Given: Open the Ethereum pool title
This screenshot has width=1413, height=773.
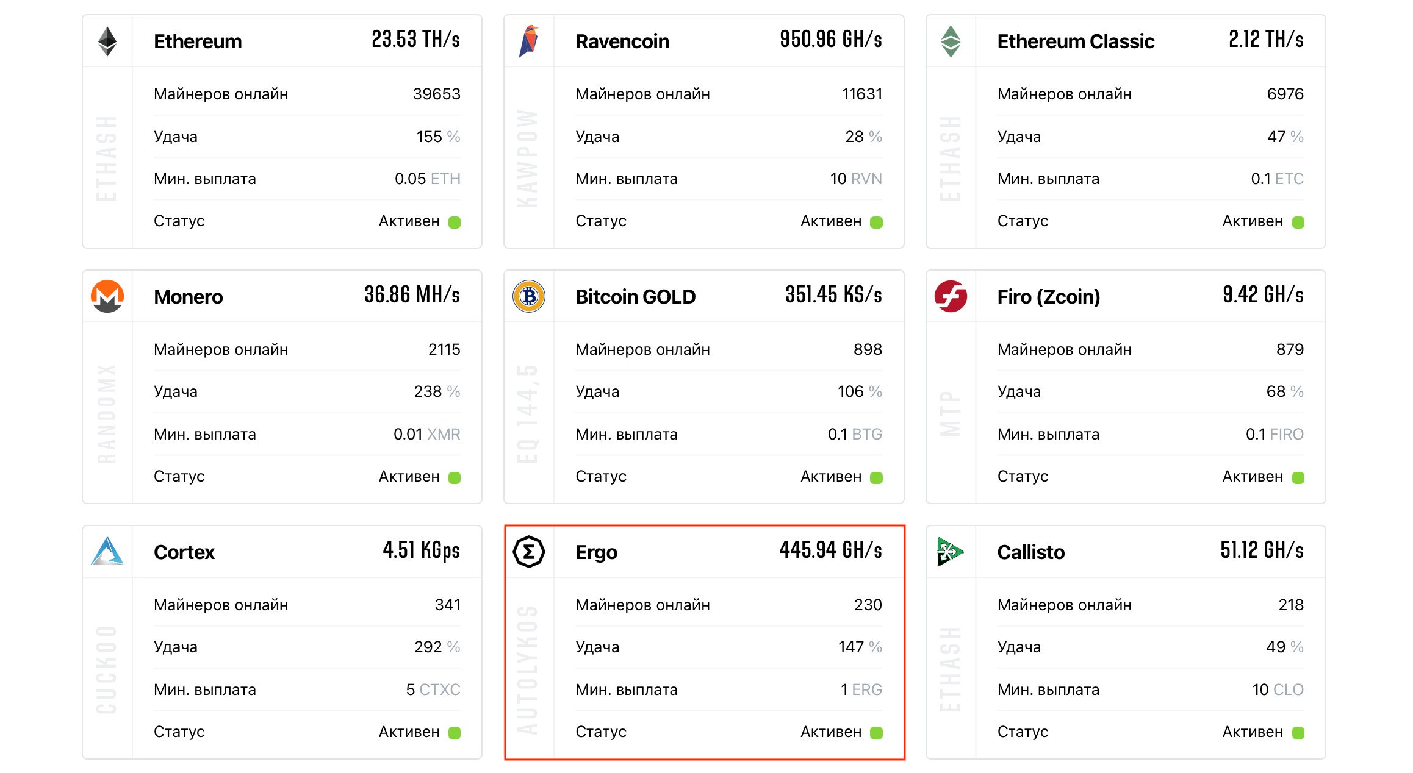Looking at the screenshot, I should tap(198, 41).
